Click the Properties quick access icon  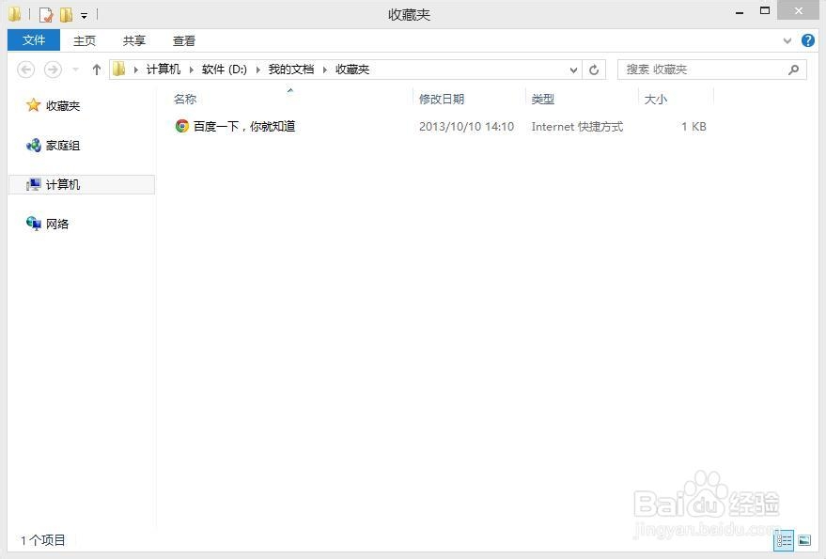pyautogui.click(x=46, y=15)
